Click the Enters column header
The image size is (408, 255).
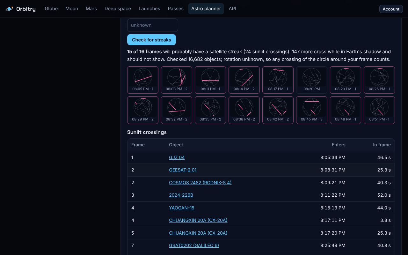tap(339, 145)
